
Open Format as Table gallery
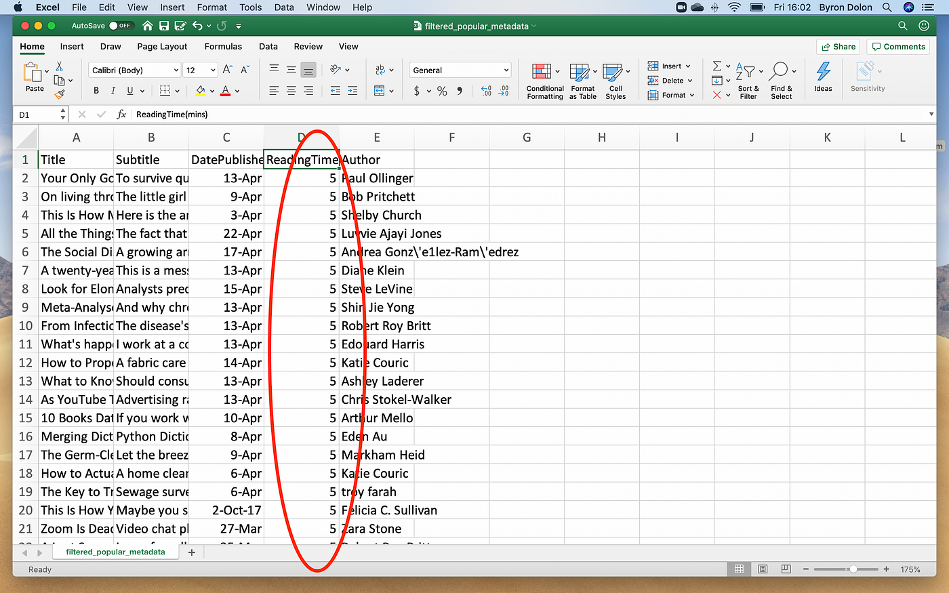coord(583,81)
